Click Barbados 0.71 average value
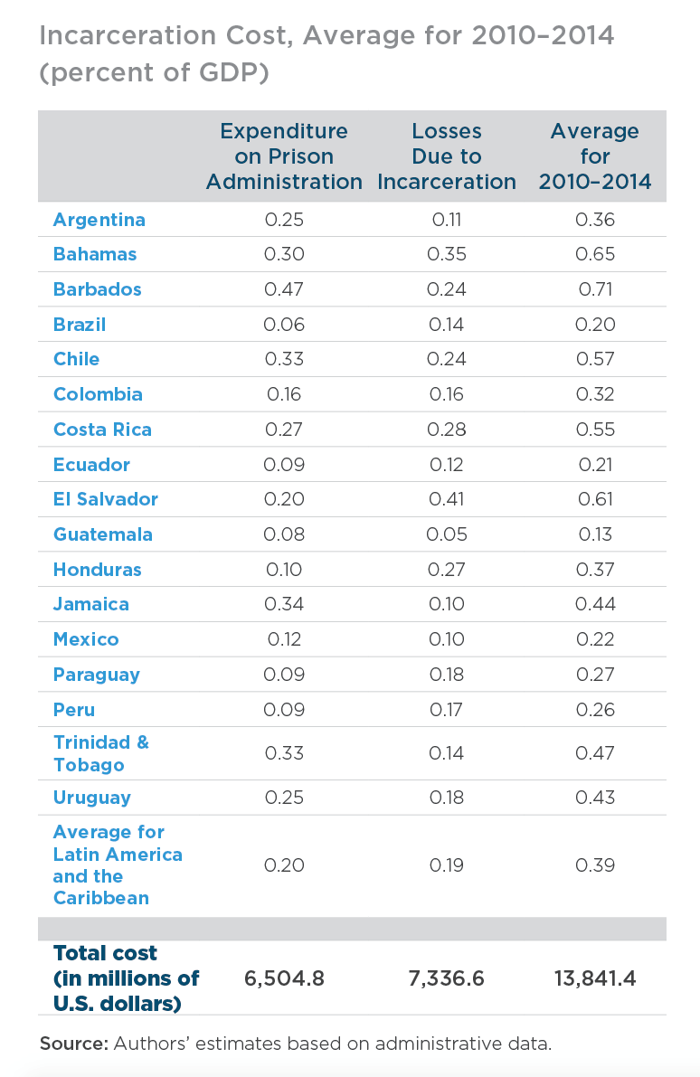The height and width of the screenshot is (1077, 700). pyautogui.click(x=595, y=289)
